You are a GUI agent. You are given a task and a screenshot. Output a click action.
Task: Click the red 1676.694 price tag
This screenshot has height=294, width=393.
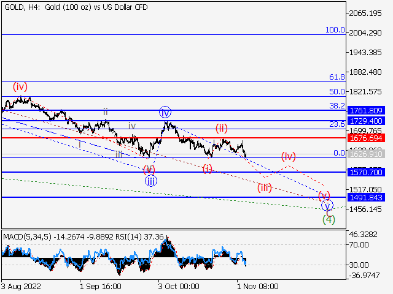(x=366, y=138)
